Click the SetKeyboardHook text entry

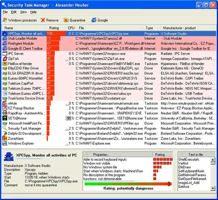tap(191, 171)
